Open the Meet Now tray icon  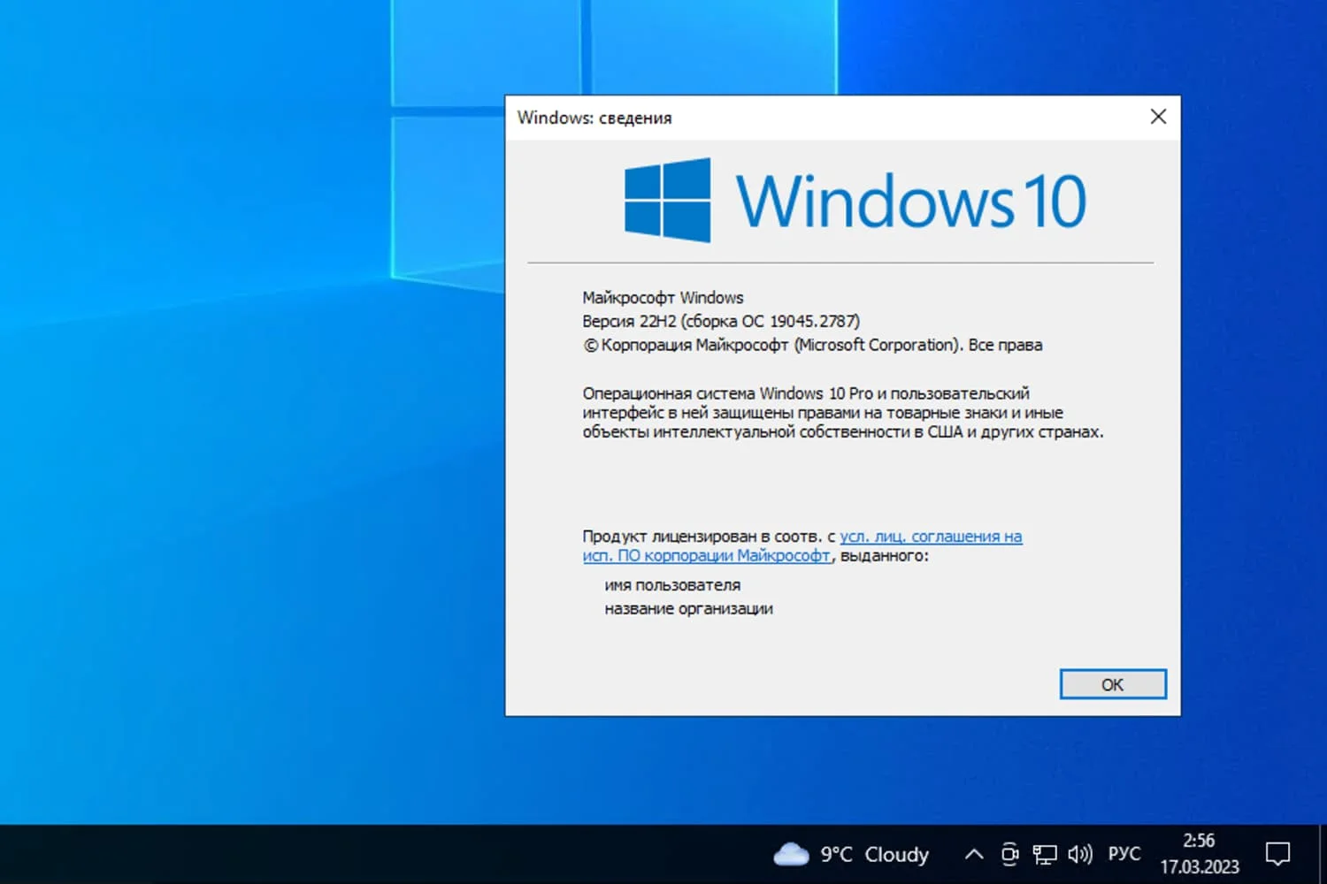pyautogui.click(x=1009, y=854)
